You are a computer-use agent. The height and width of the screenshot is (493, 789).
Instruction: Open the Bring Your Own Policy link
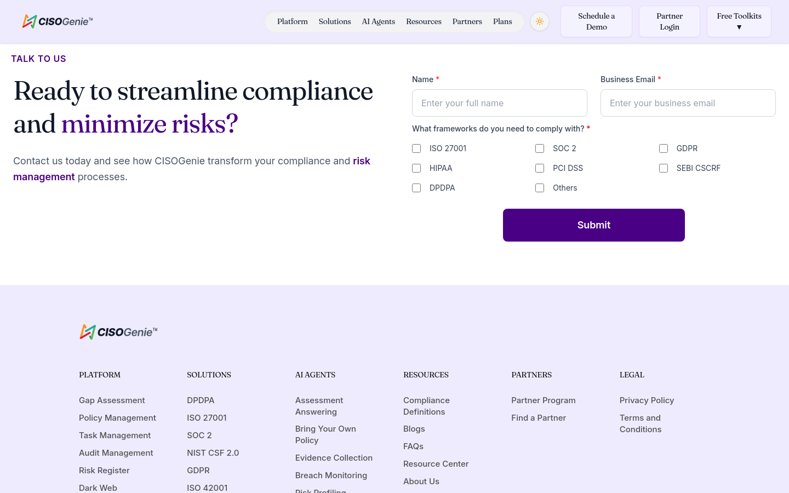325,434
